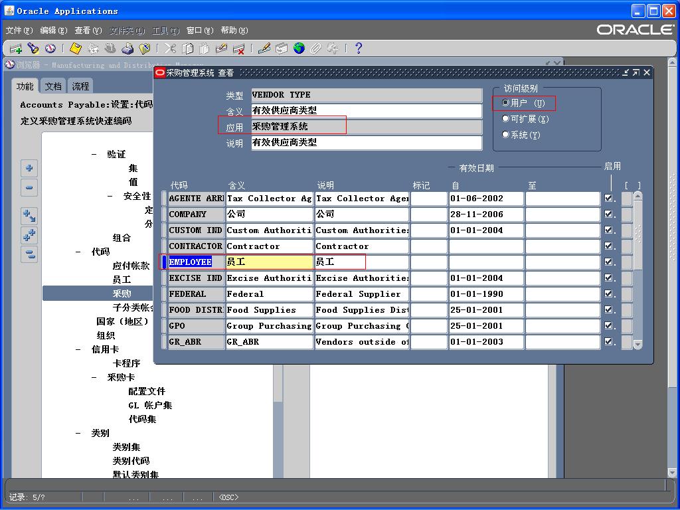Image resolution: width=680 pixels, height=510 pixels.
Task: Select 卡程序 tree item under 信用卡
Action: tap(126, 363)
